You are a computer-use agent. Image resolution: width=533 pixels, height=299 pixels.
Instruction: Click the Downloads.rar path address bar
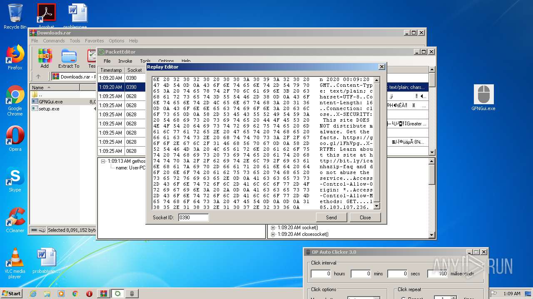click(x=74, y=77)
